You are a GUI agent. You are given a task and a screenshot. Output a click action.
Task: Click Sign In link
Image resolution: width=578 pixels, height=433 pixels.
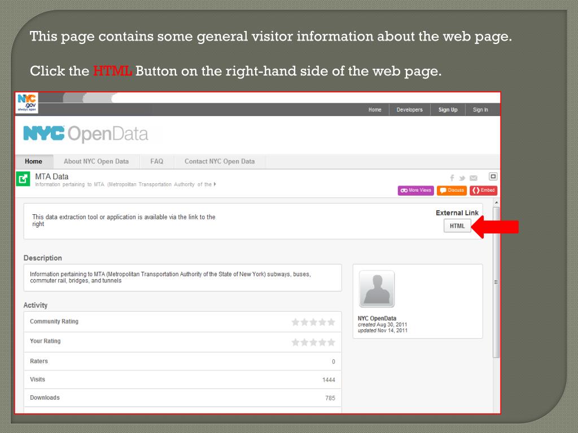[480, 110]
